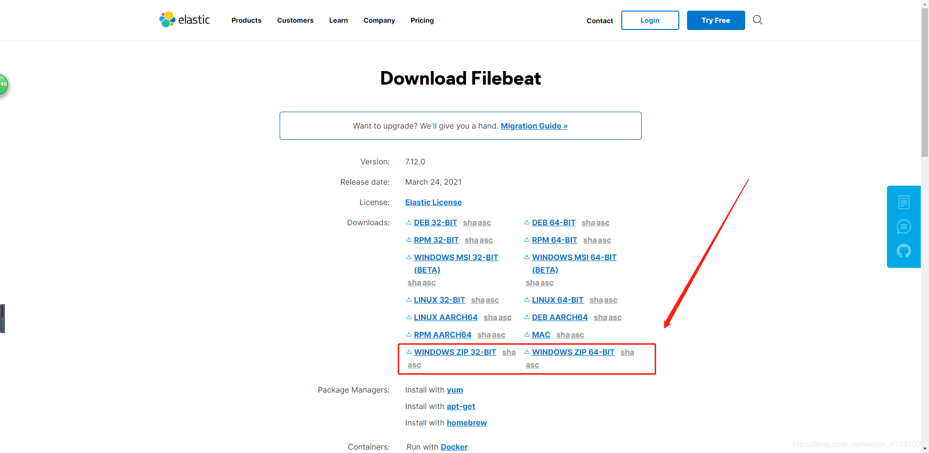Image resolution: width=929 pixels, height=453 pixels.
Task: Click the download icon beside MAC
Action: (527, 334)
